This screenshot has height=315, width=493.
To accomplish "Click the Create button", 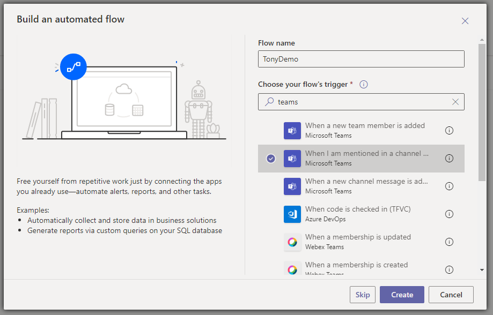I will tap(402, 295).
